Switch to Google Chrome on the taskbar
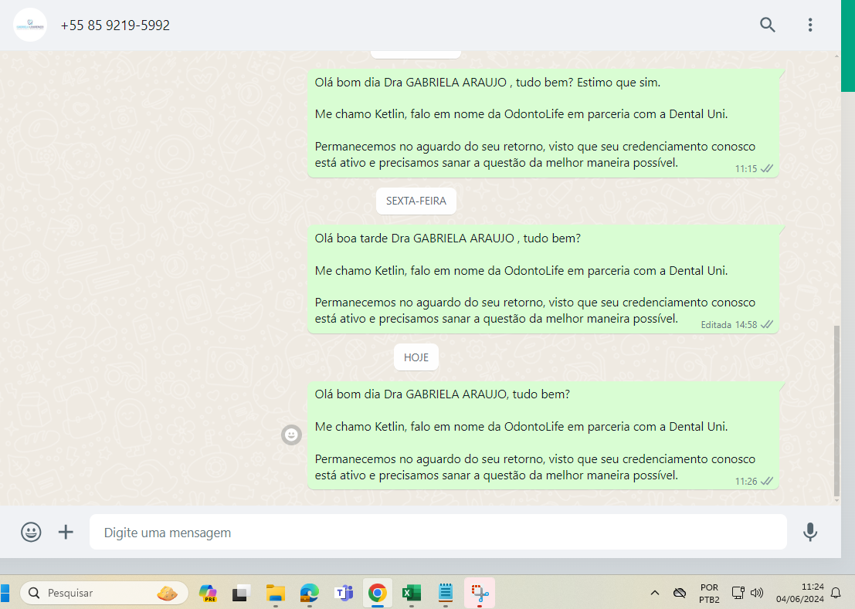 click(378, 593)
